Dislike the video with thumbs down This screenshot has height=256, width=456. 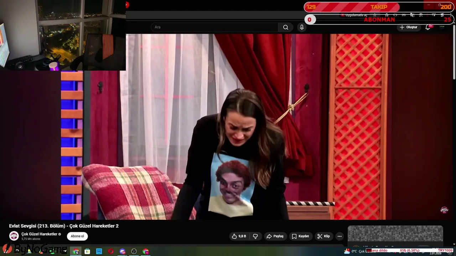[255, 236]
